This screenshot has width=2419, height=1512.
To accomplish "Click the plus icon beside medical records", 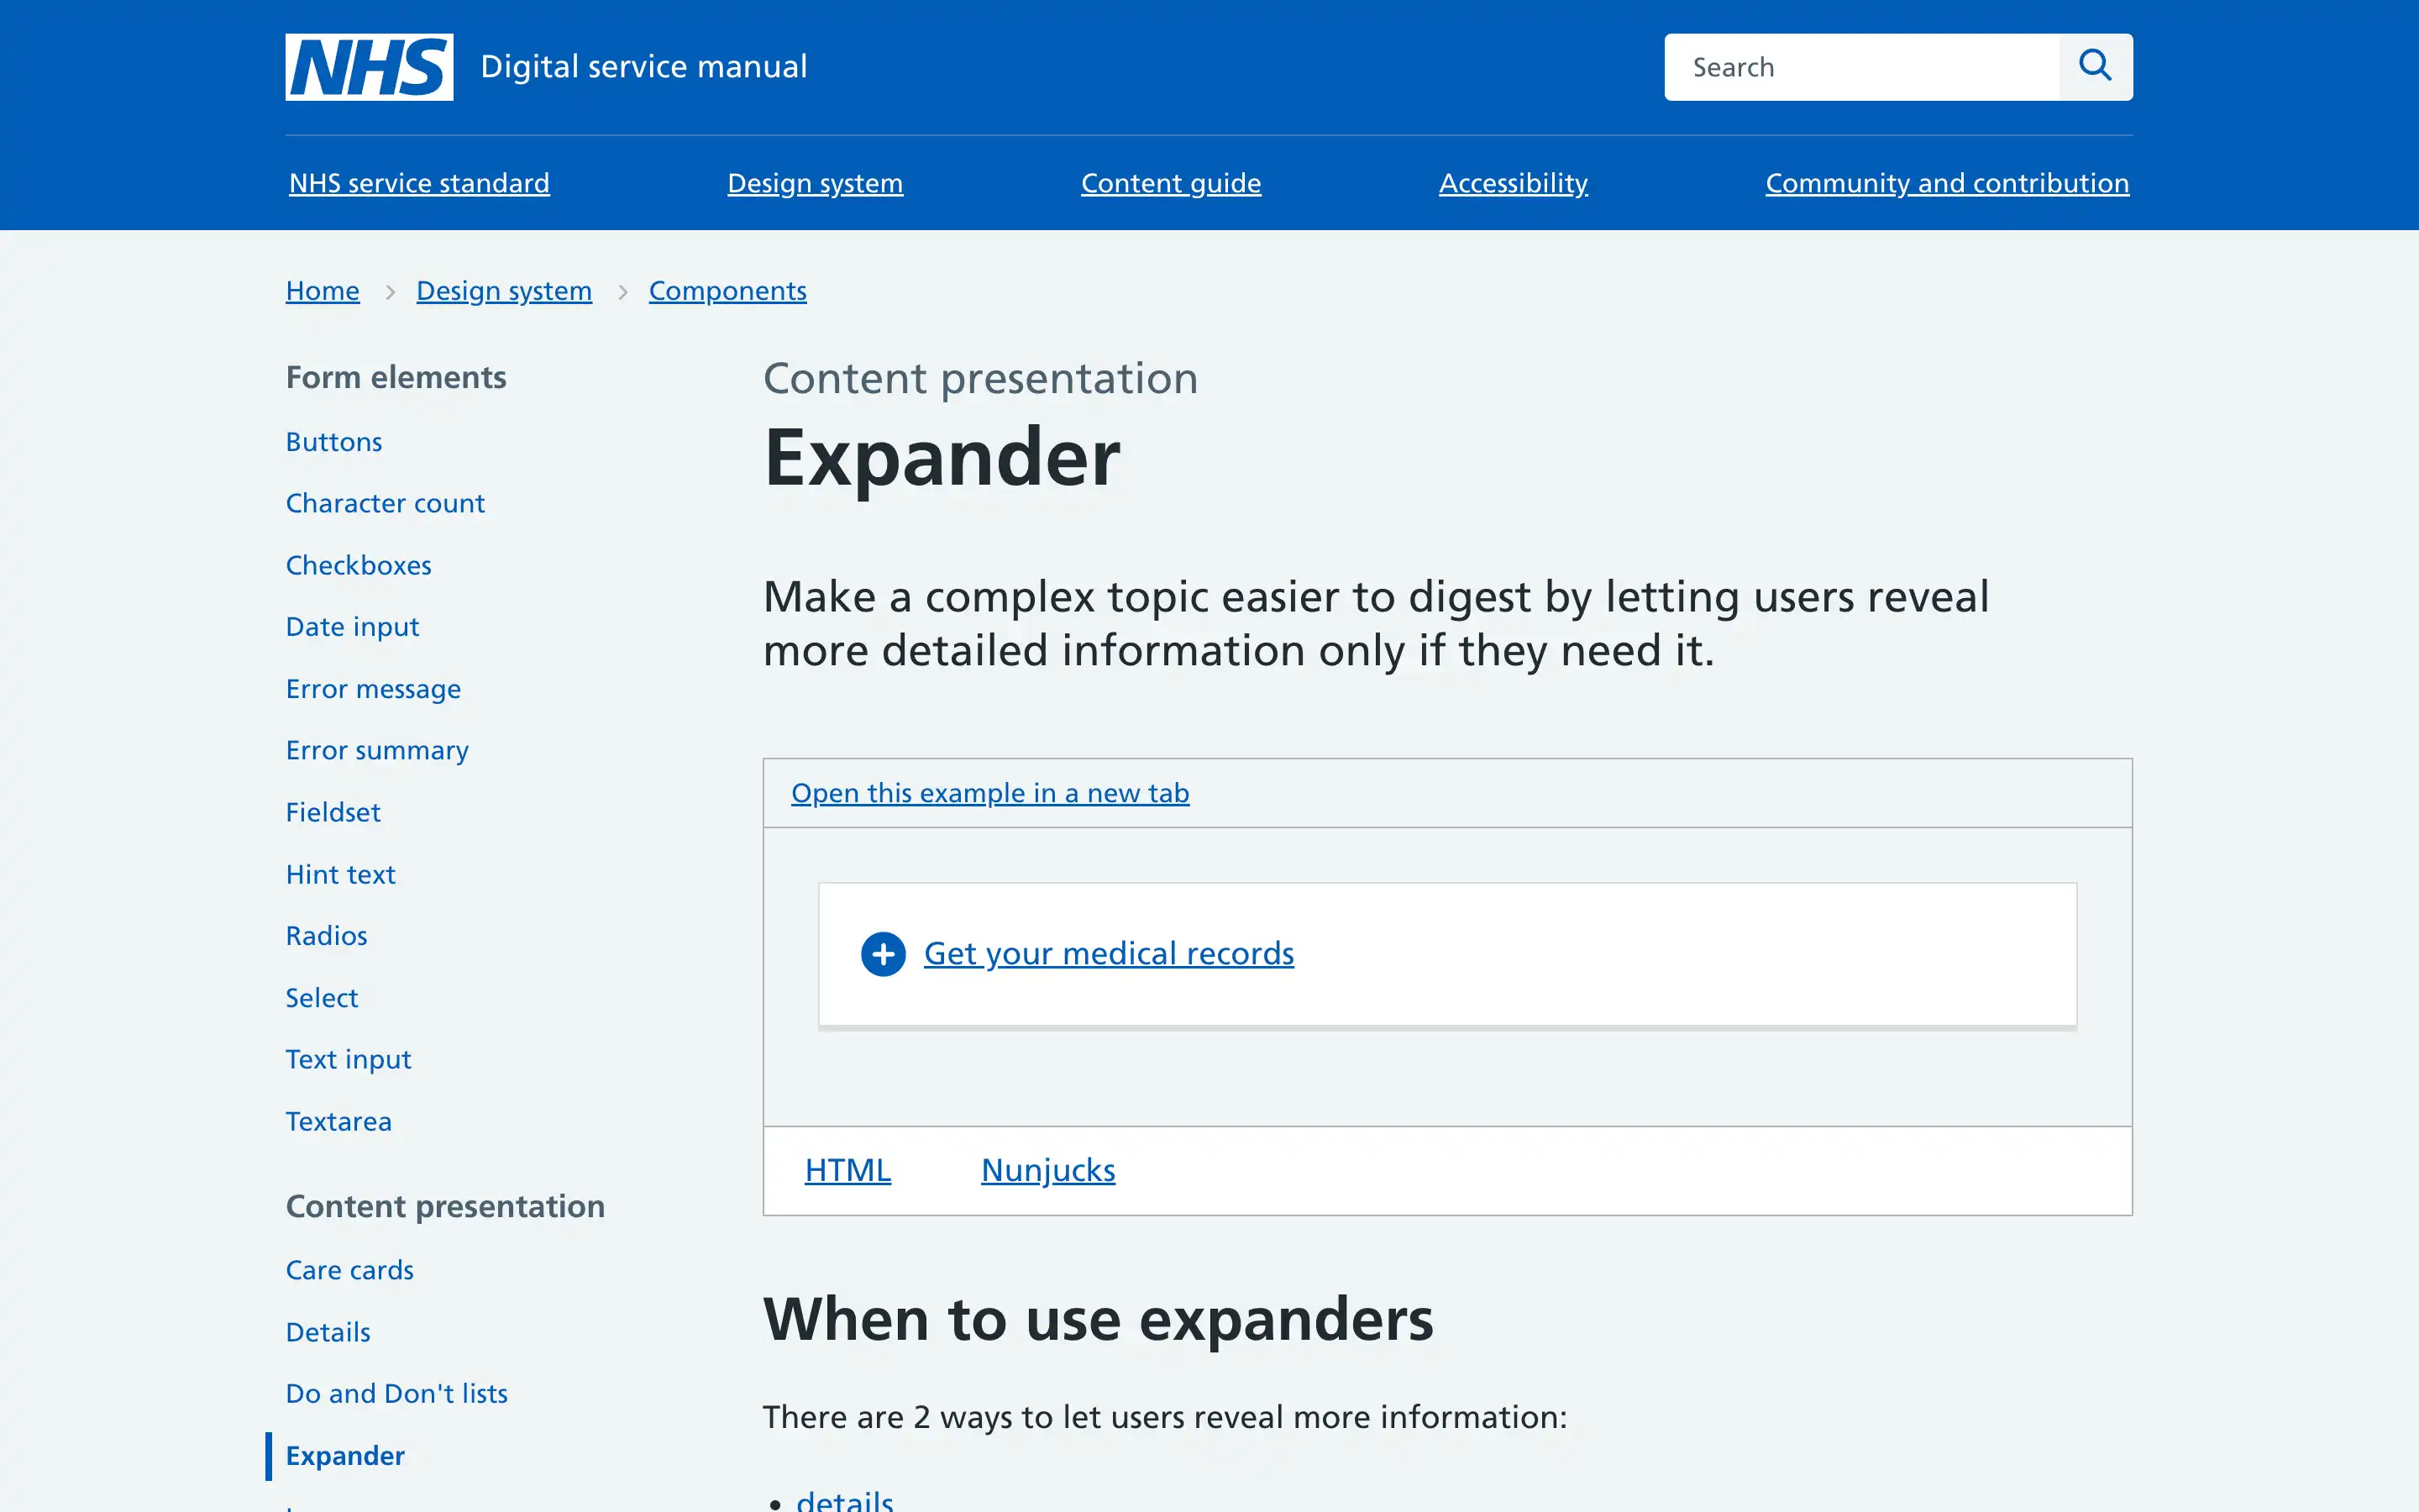I will (x=883, y=954).
